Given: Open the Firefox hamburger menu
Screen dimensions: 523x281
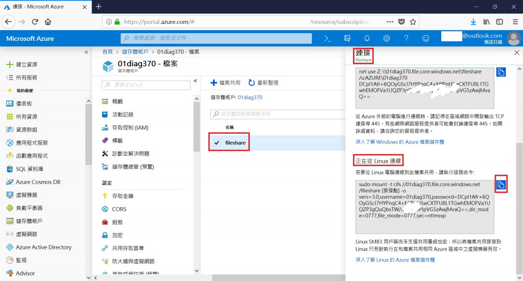Looking at the screenshot, I should click(515, 21).
